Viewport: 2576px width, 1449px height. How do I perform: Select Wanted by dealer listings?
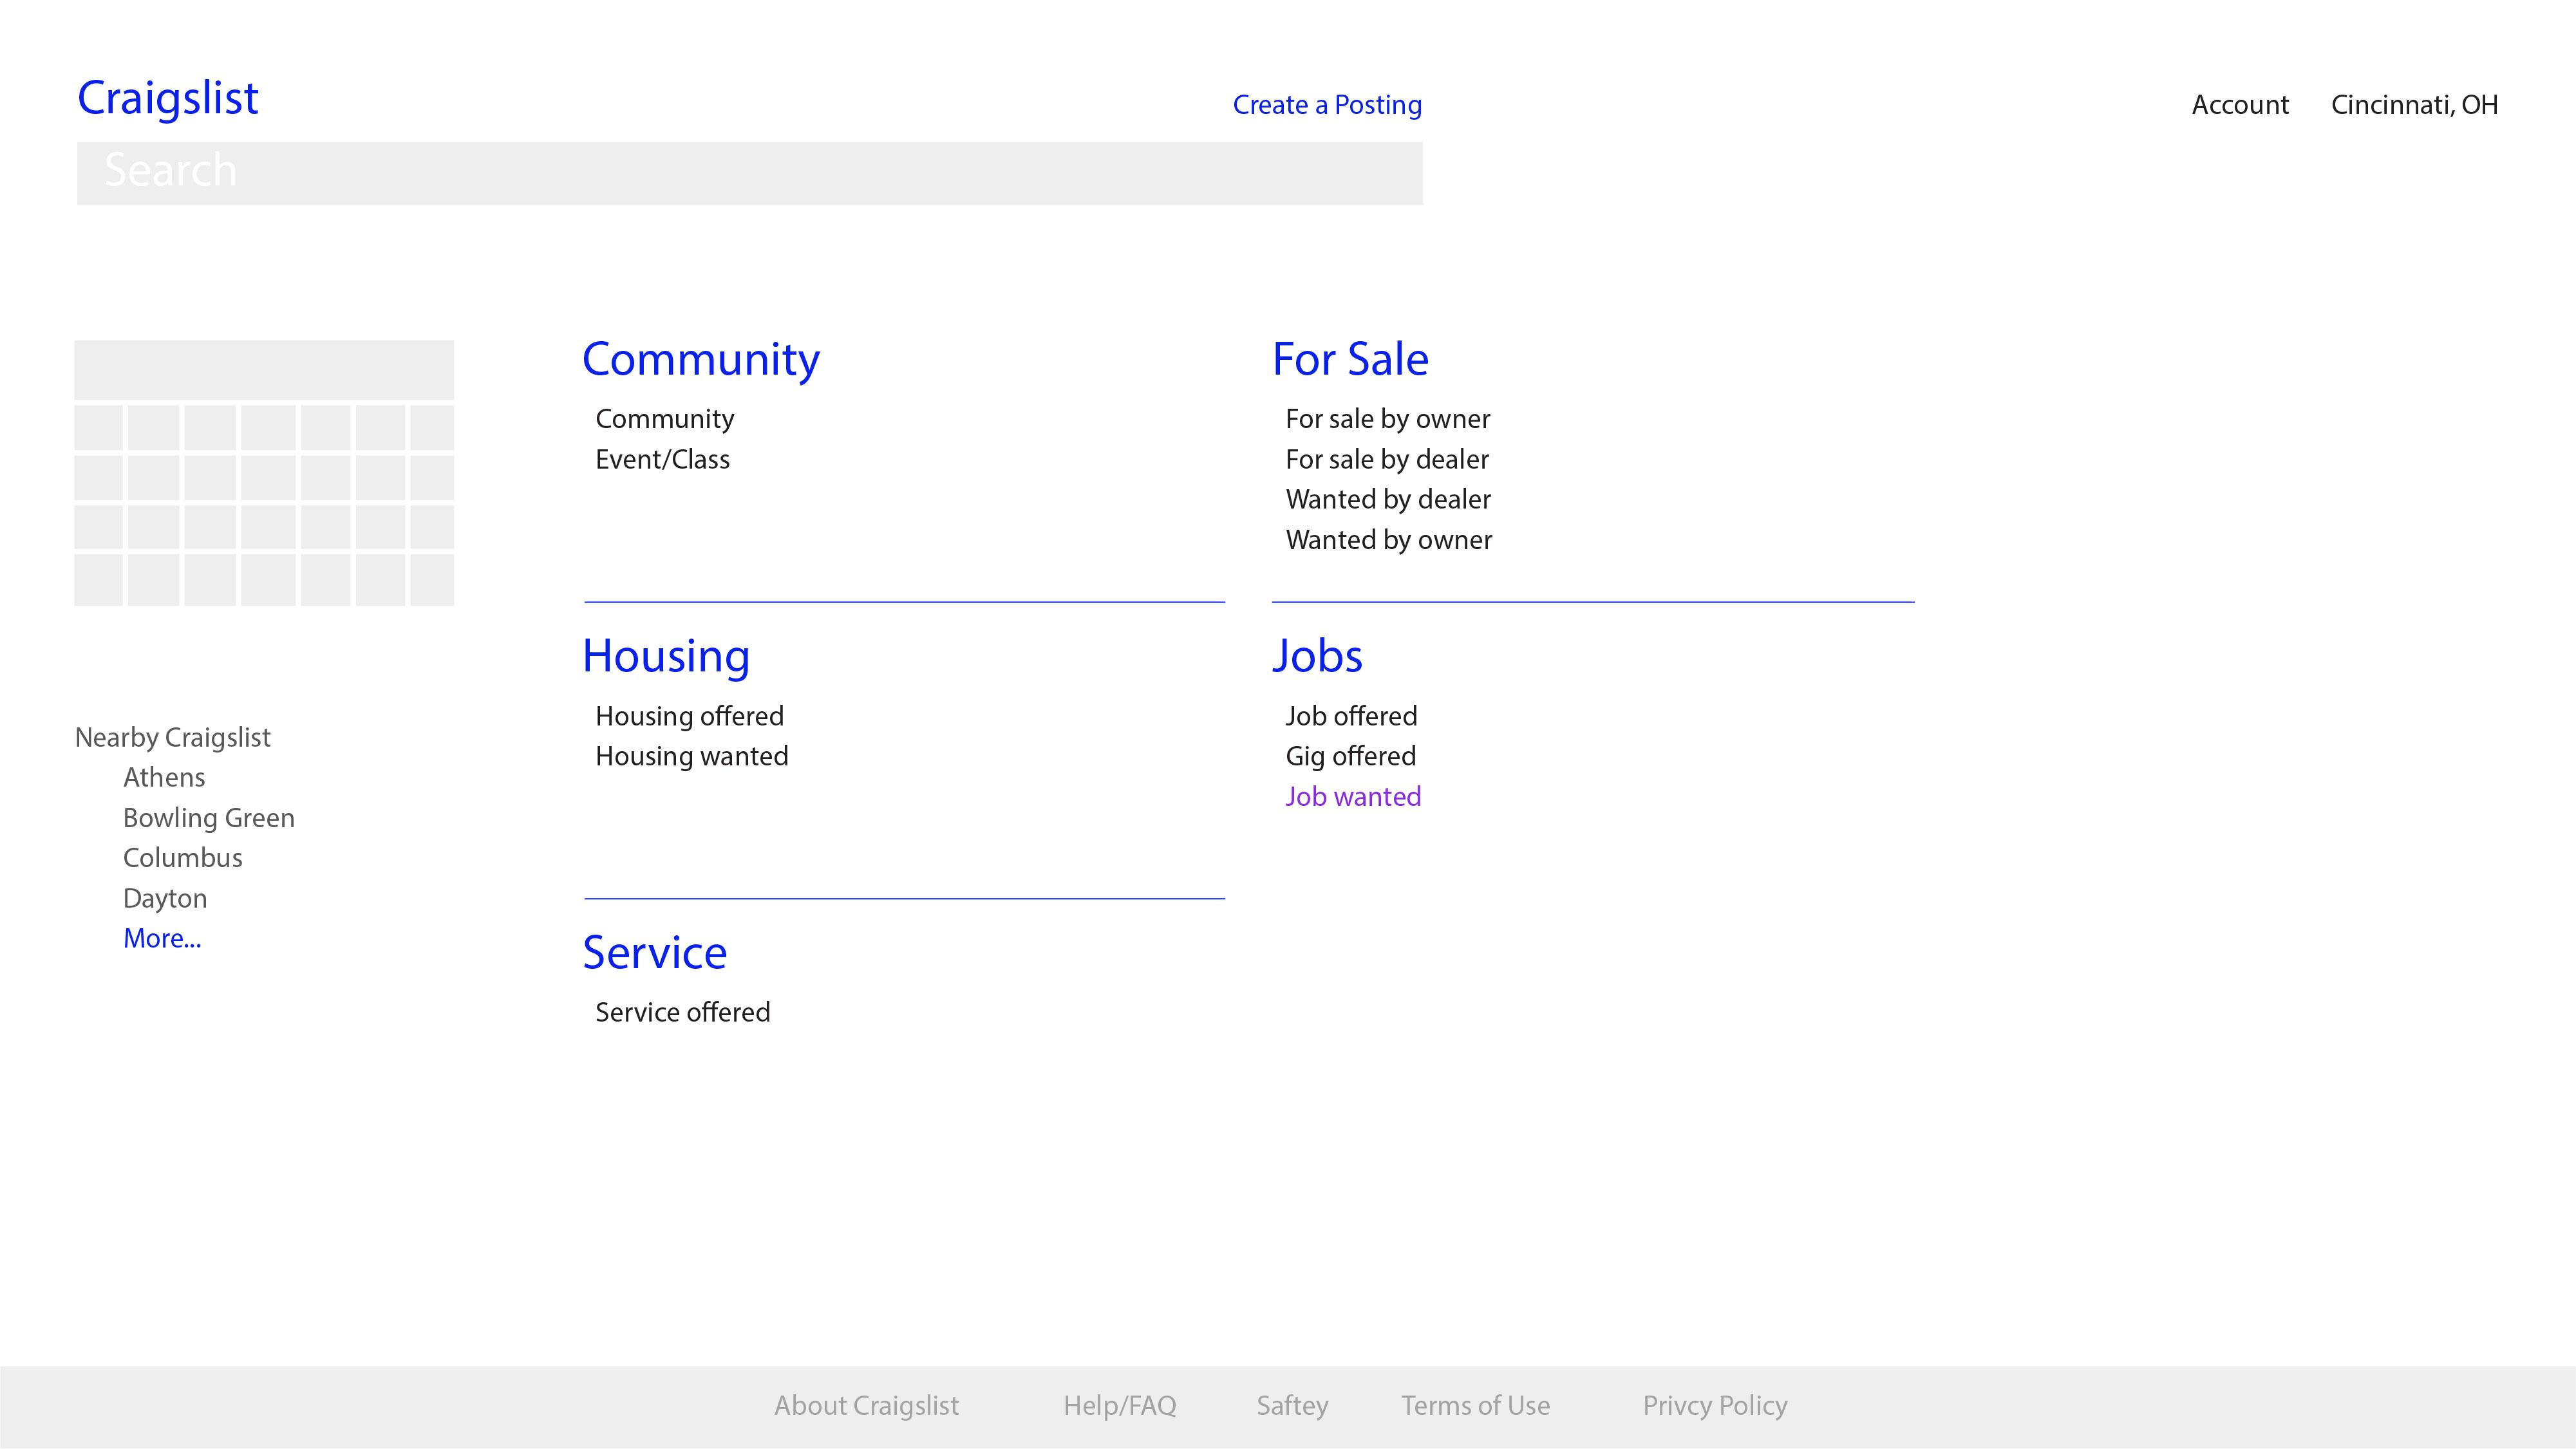[x=1387, y=499]
